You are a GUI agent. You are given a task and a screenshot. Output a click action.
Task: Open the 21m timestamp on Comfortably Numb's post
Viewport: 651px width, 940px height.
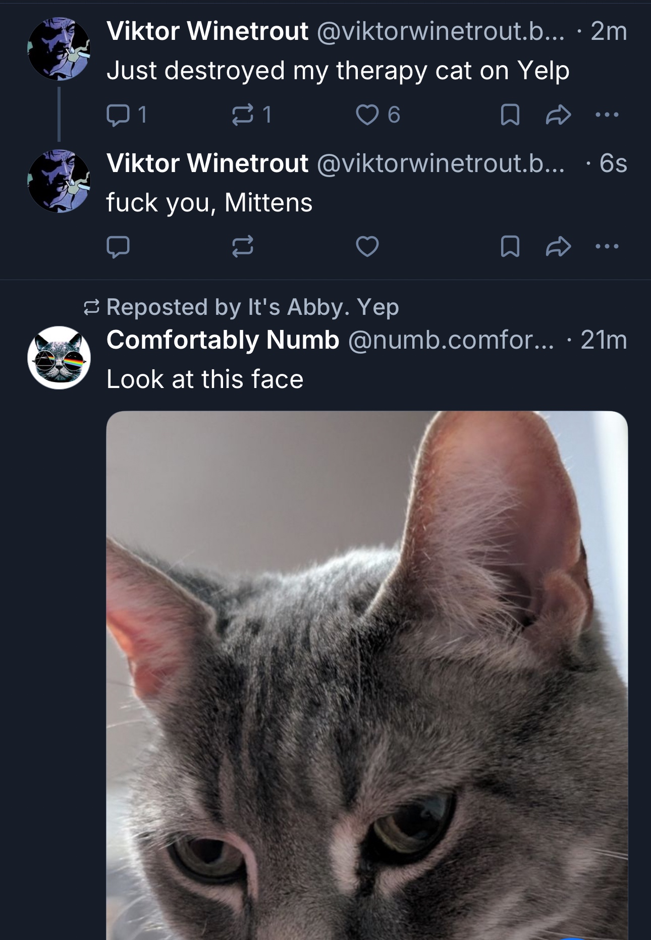click(x=604, y=340)
